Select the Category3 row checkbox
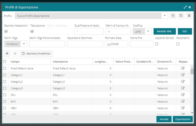 pyautogui.click(x=5, y=88)
